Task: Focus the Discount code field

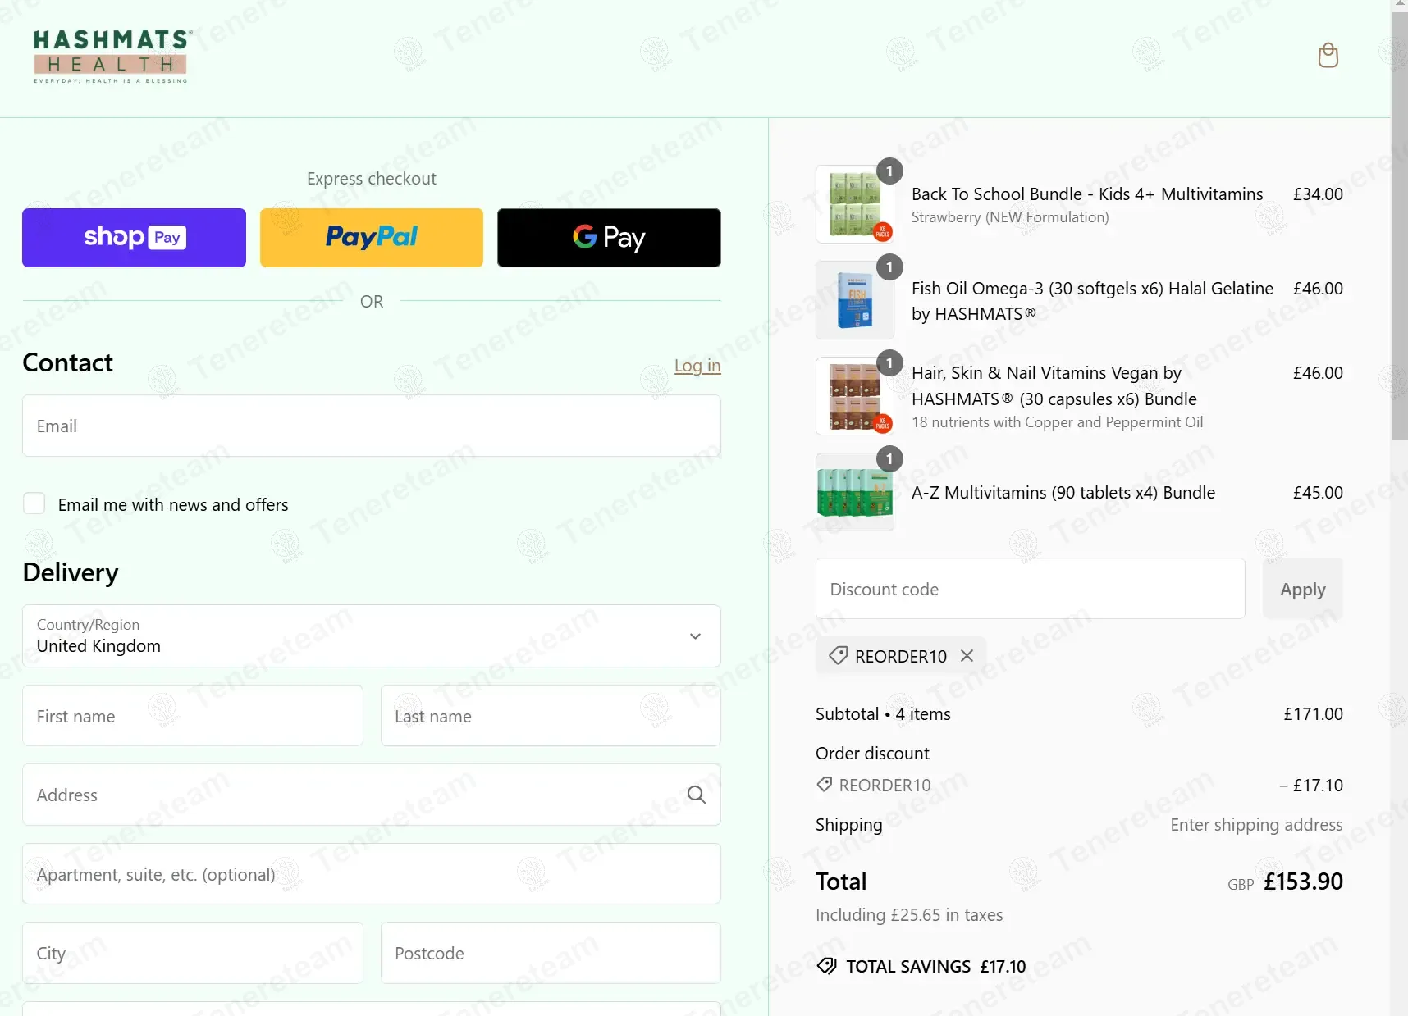Action: (1031, 589)
